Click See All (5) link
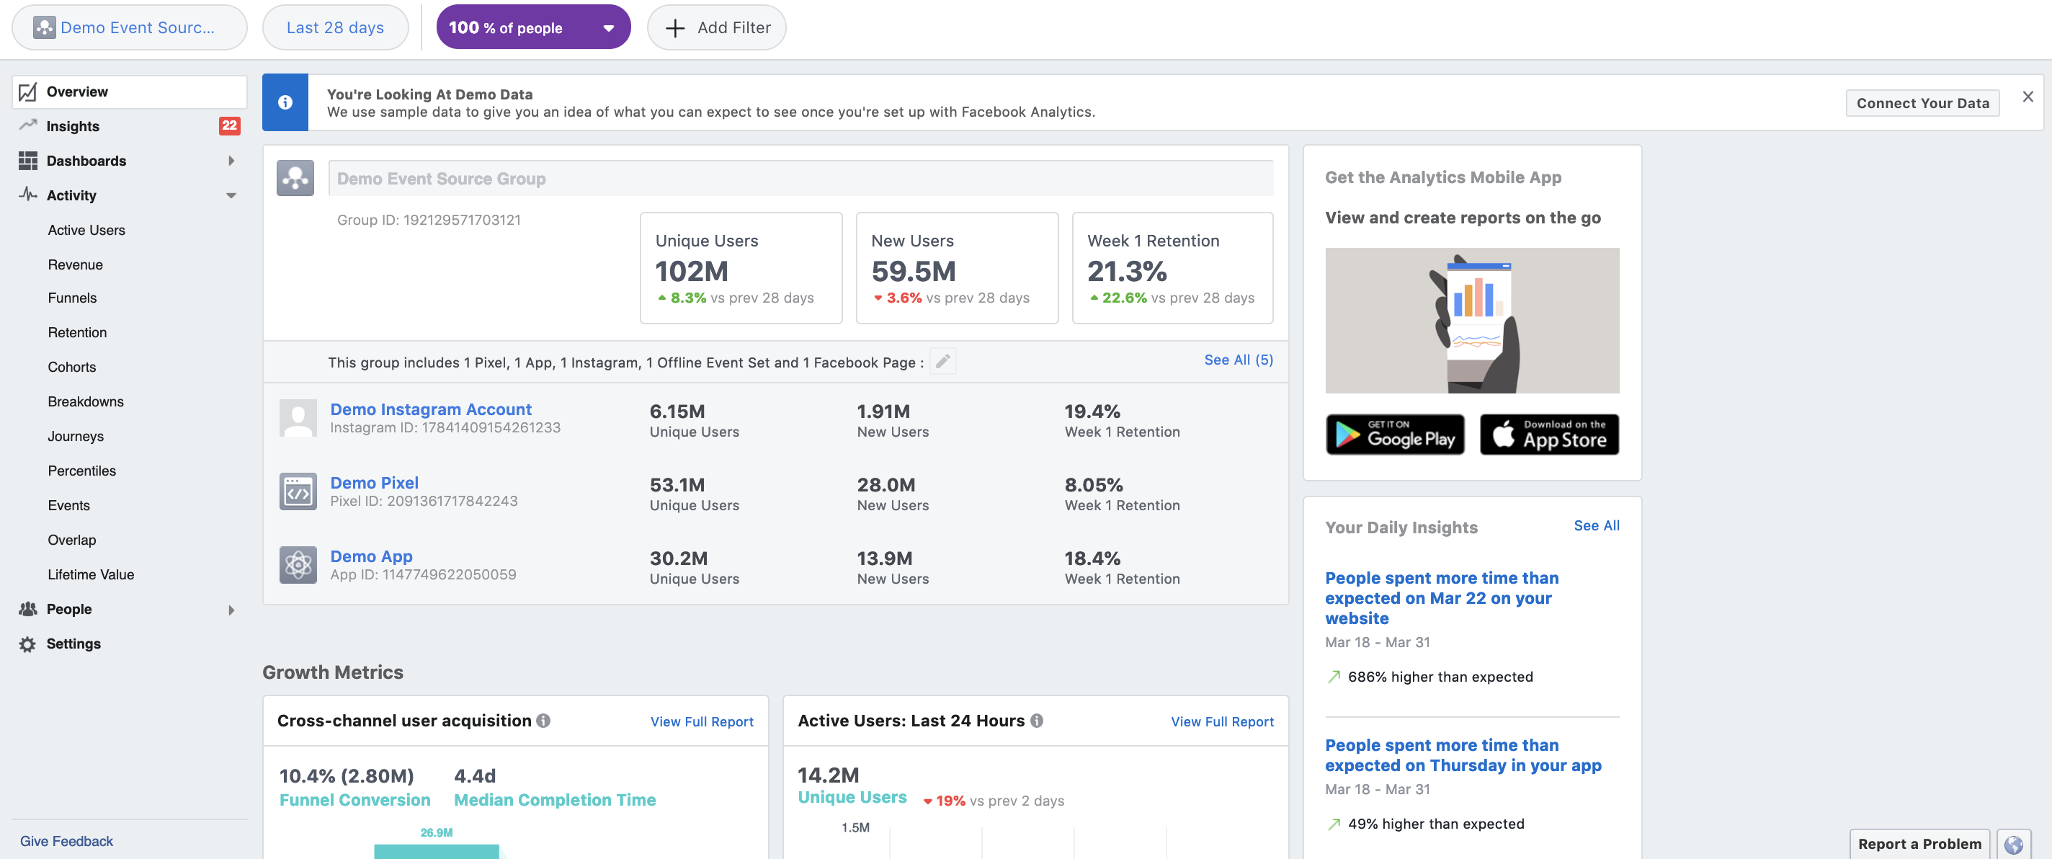The image size is (2052, 859). pyautogui.click(x=1238, y=360)
